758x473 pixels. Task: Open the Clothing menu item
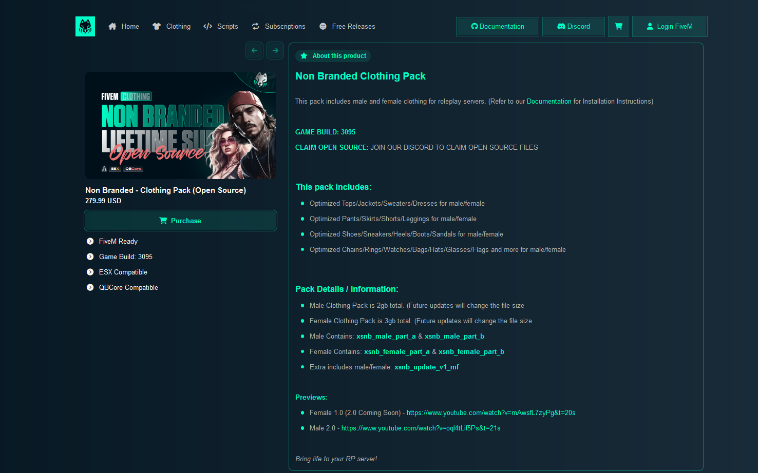click(172, 27)
